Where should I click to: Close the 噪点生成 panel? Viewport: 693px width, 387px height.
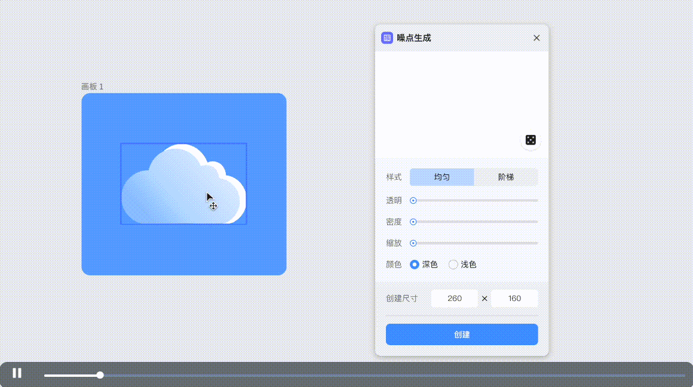(x=536, y=38)
